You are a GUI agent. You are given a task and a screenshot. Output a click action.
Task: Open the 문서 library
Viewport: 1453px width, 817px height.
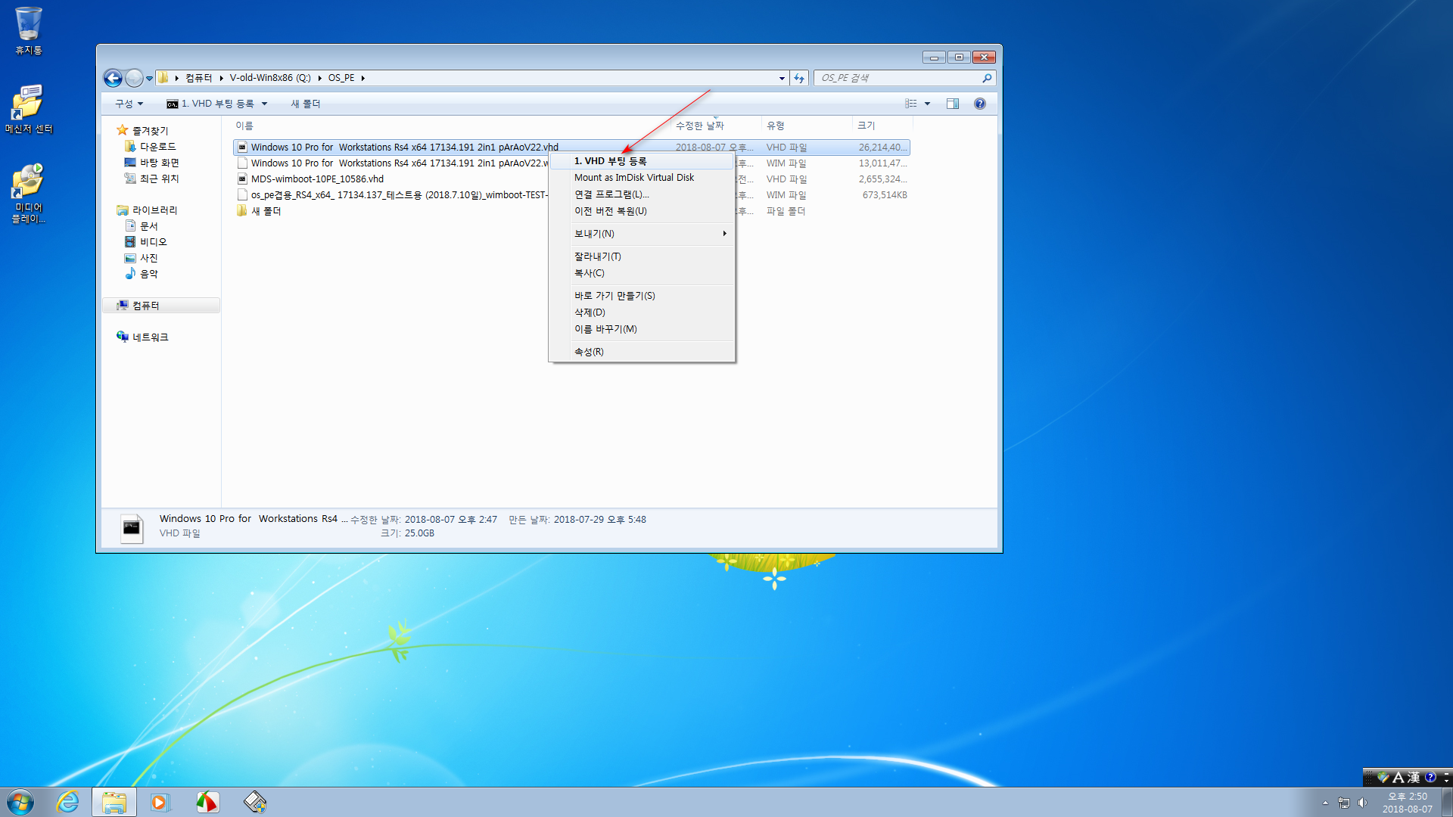coord(148,226)
